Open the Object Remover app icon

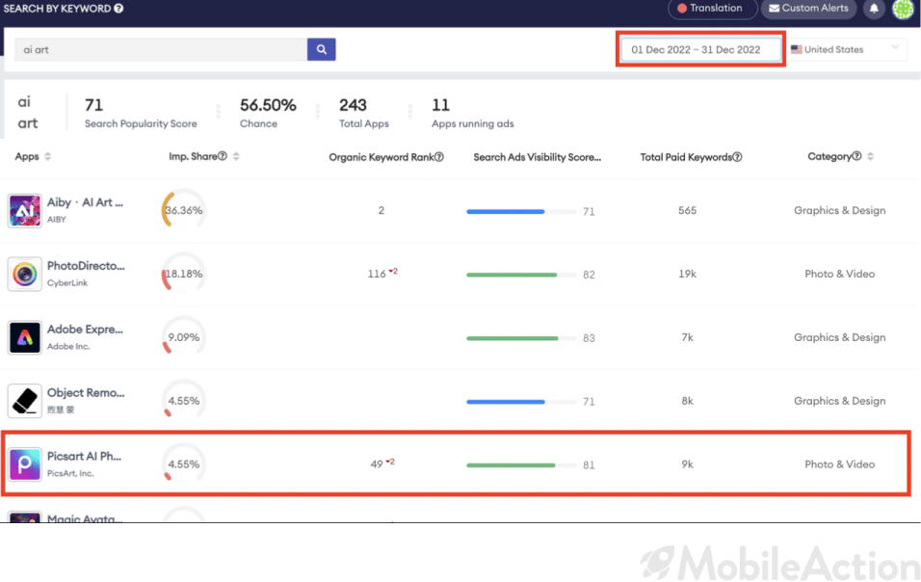[25, 401]
